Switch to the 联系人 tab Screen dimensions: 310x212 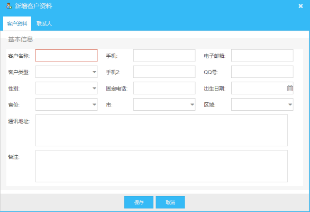click(x=44, y=24)
